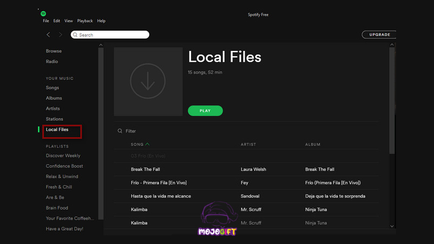
Task: Open the View menu
Action: 69,21
